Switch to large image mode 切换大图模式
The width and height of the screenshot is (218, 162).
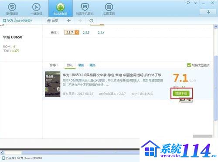click(x=198, y=65)
